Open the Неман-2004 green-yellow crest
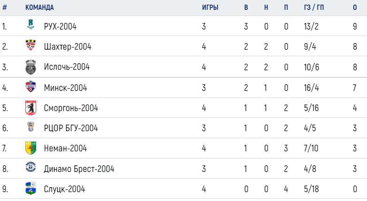The height and width of the screenshot is (201, 367). pyautogui.click(x=31, y=148)
